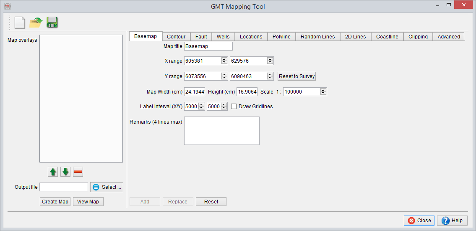Open an existing map with the folder icon
The image size is (476, 231).
coord(36,23)
